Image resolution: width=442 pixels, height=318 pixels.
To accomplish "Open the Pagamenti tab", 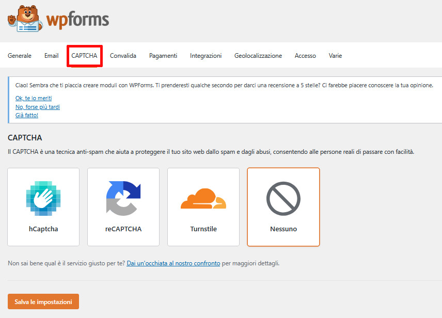I will point(163,56).
